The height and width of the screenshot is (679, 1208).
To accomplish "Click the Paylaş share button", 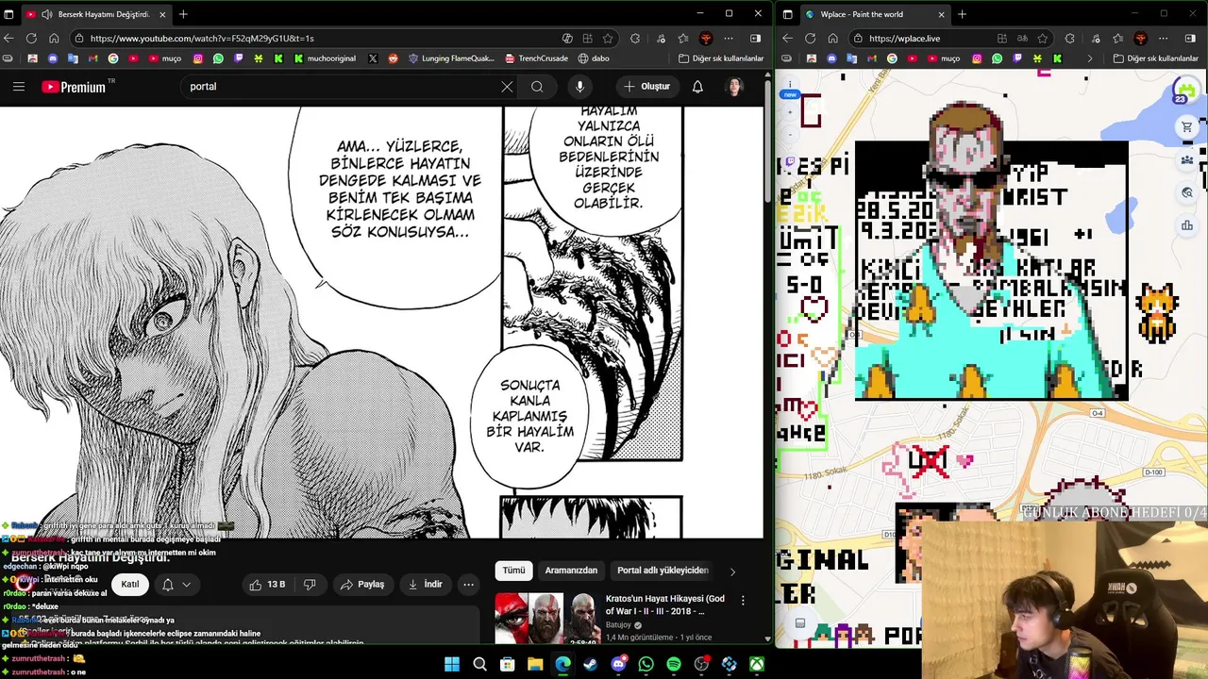I will [362, 585].
